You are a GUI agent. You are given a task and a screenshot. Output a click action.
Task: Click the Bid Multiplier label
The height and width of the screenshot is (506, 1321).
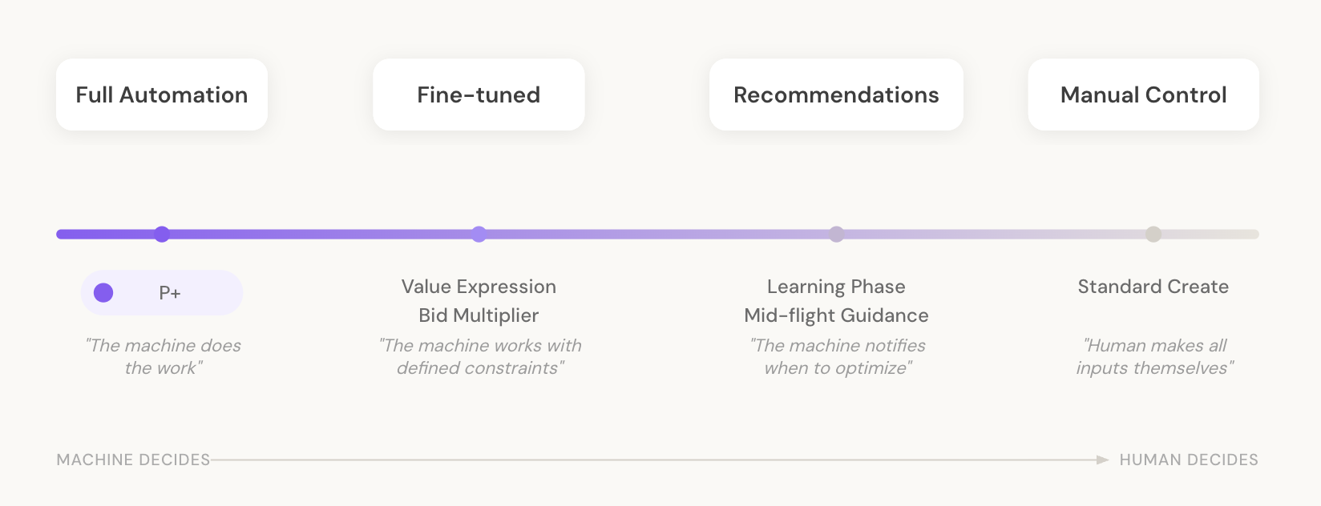tap(479, 315)
